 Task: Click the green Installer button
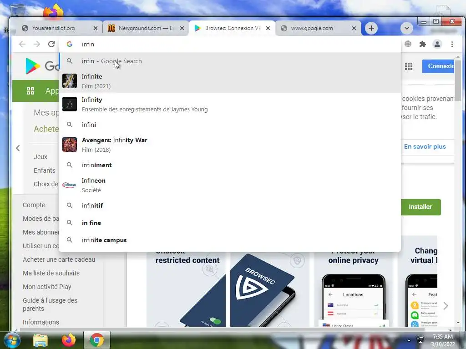420,207
